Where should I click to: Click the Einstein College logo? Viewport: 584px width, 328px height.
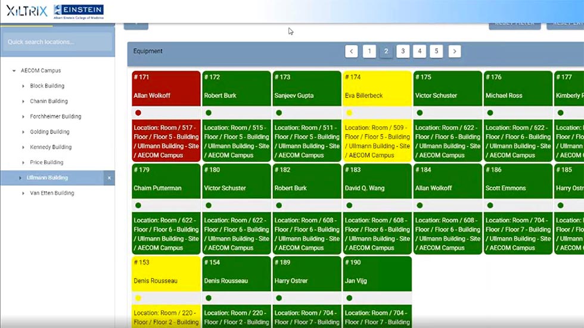[x=79, y=11]
